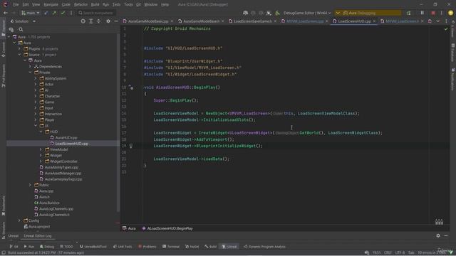The image size is (456, 256).
Task: Open the Terminal tool window
Action: point(171,247)
